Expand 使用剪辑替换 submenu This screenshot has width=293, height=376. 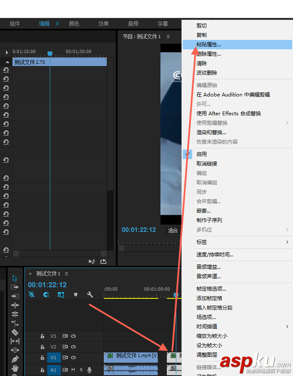237,123
